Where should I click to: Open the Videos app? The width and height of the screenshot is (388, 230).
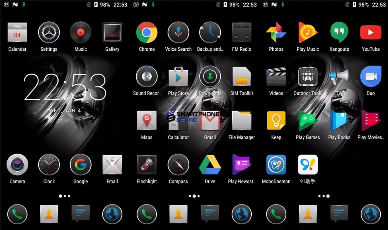point(276,76)
